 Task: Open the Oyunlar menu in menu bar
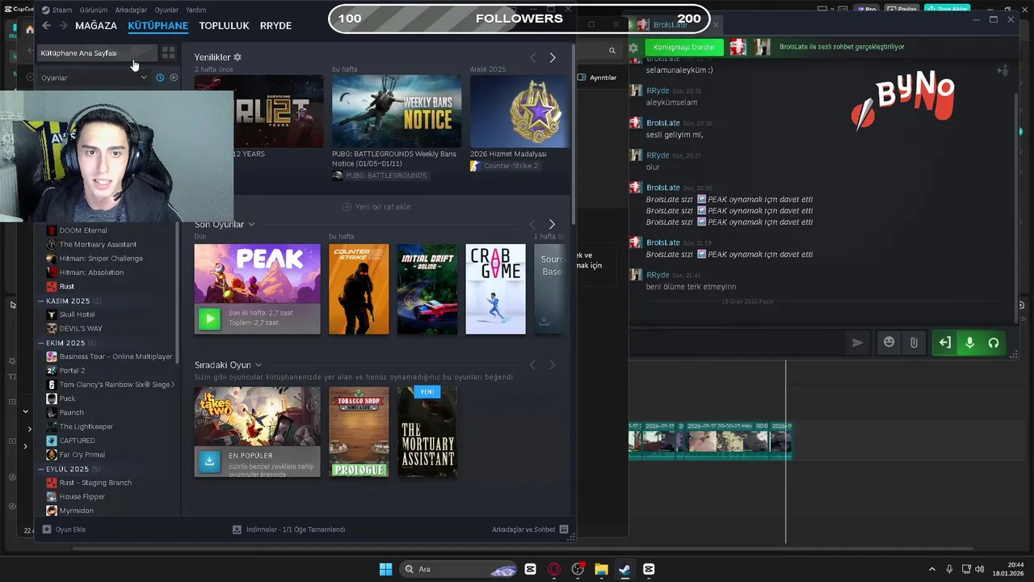pyautogui.click(x=166, y=10)
